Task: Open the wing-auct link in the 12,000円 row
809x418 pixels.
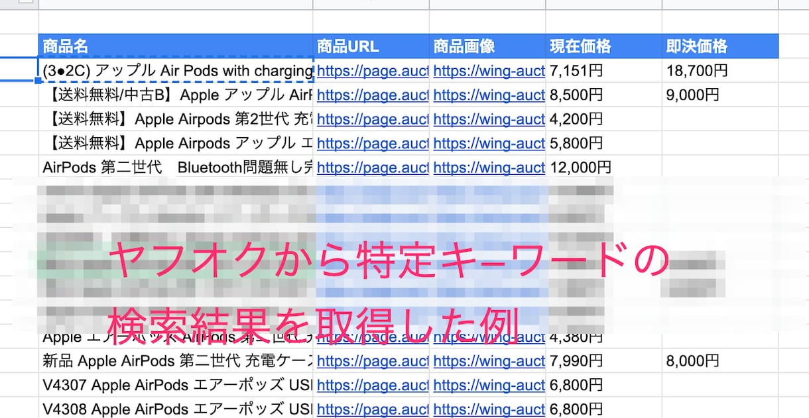Action: [489, 168]
